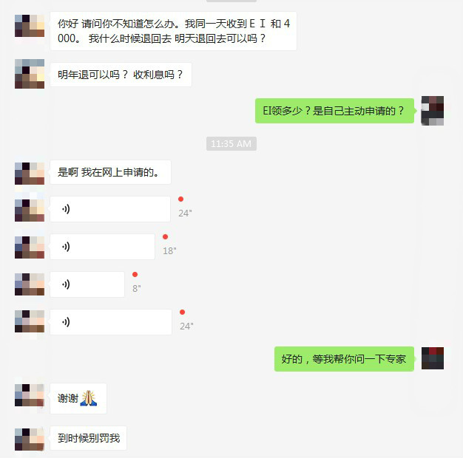Click the avatar next to 到时候别罚我
Image resolution: width=463 pixels, height=458 pixels.
[x=30, y=439]
